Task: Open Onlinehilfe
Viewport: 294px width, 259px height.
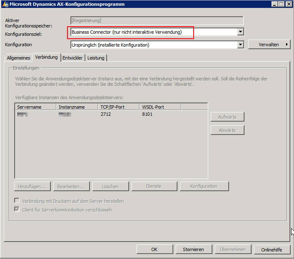Action: [x=272, y=249]
